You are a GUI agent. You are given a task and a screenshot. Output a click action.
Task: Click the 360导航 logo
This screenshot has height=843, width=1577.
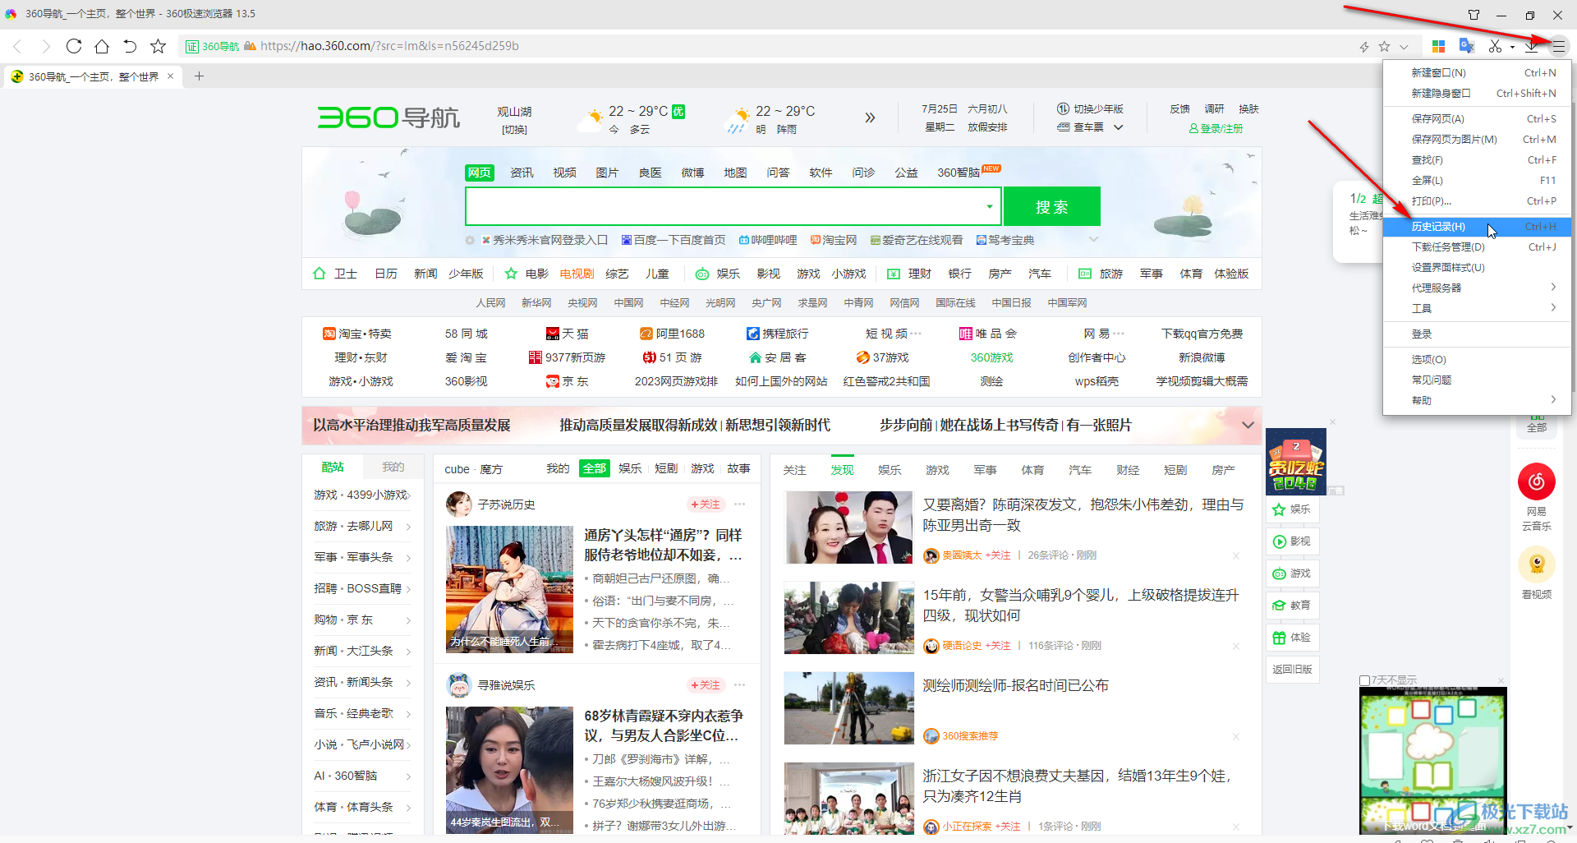[x=389, y=117]
